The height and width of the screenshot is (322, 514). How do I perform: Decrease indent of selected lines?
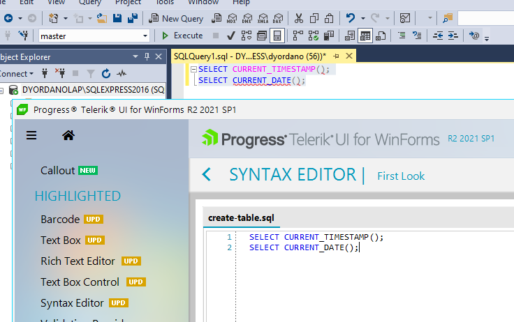(x=438, y=36)
